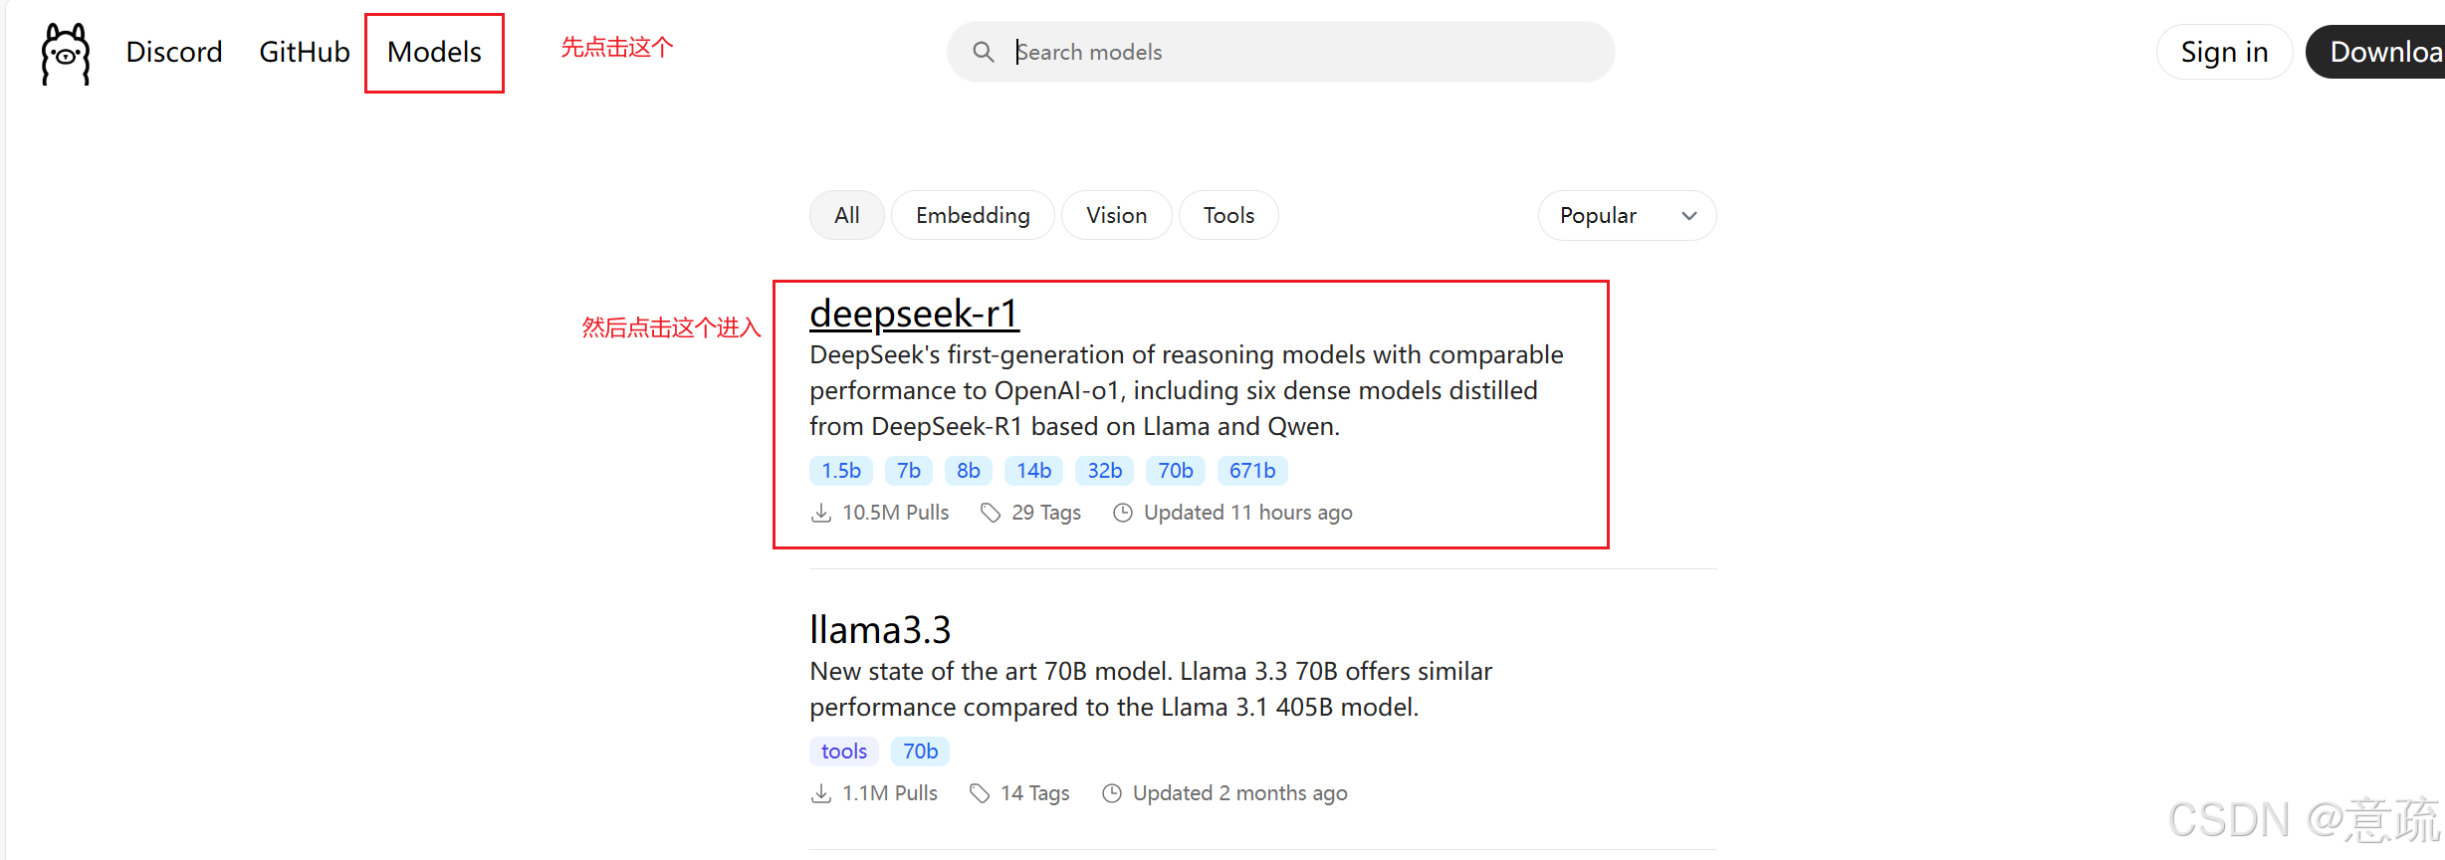The height and width of the screenshot is (860, 2445).
Task: Click the Ollama llama logo icon
Action: point(66,53)
